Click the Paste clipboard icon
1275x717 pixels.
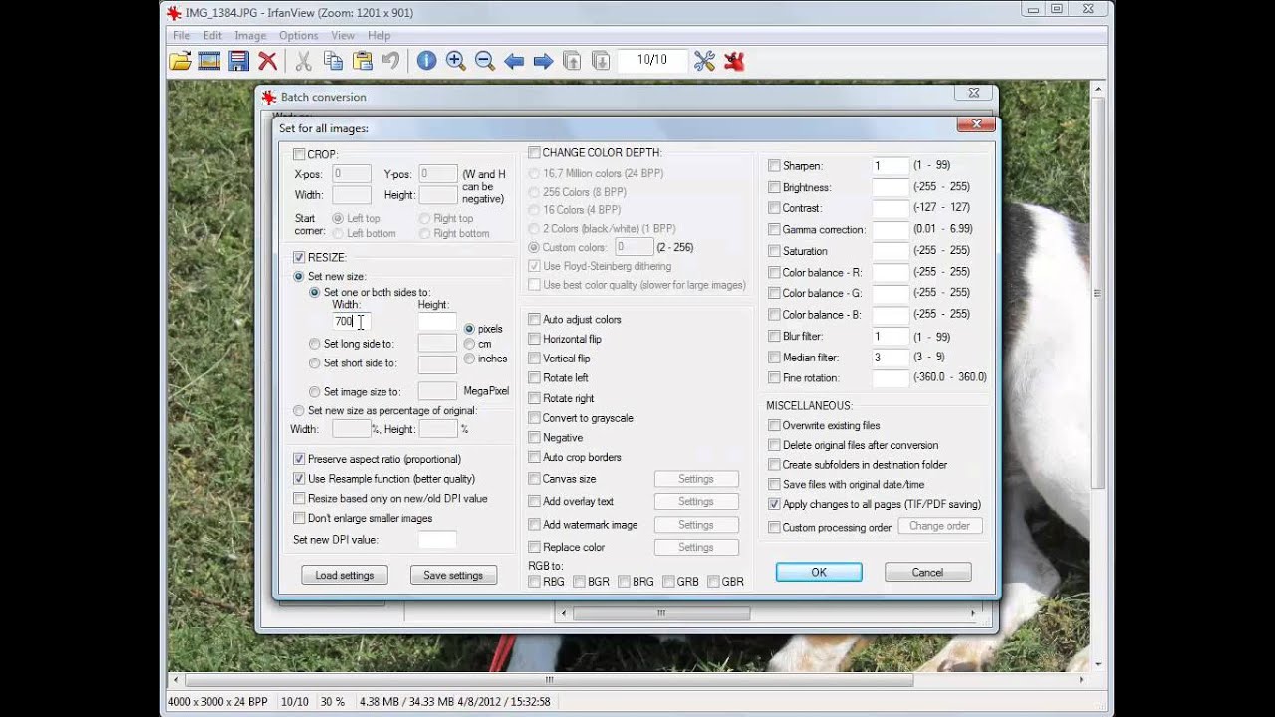pyautogui.click(x=362, y=61)
